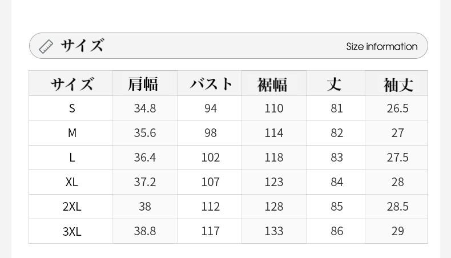This screenshot has height=258, width=451.
Task: Click hem width value 133
Action: point(274,231)
